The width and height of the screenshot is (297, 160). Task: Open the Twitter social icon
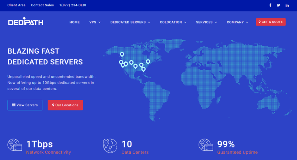pyautogui.click(x=278, y=5)
